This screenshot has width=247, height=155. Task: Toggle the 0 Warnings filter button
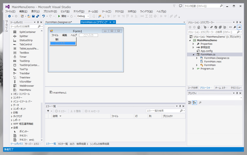coord(76,111)
